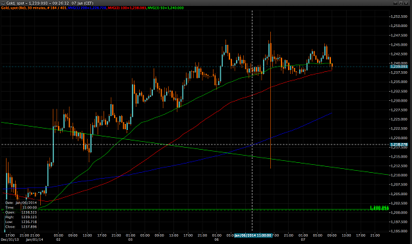Click the Low 1236.718 value in data box

pos(29,222)
